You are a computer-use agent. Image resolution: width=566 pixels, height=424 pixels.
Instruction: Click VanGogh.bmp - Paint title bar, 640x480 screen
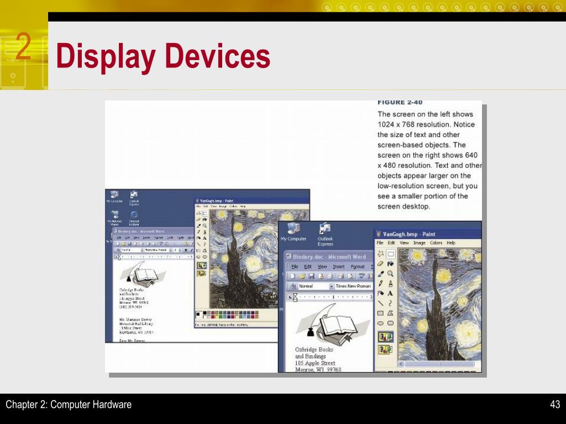click(428, 234)
